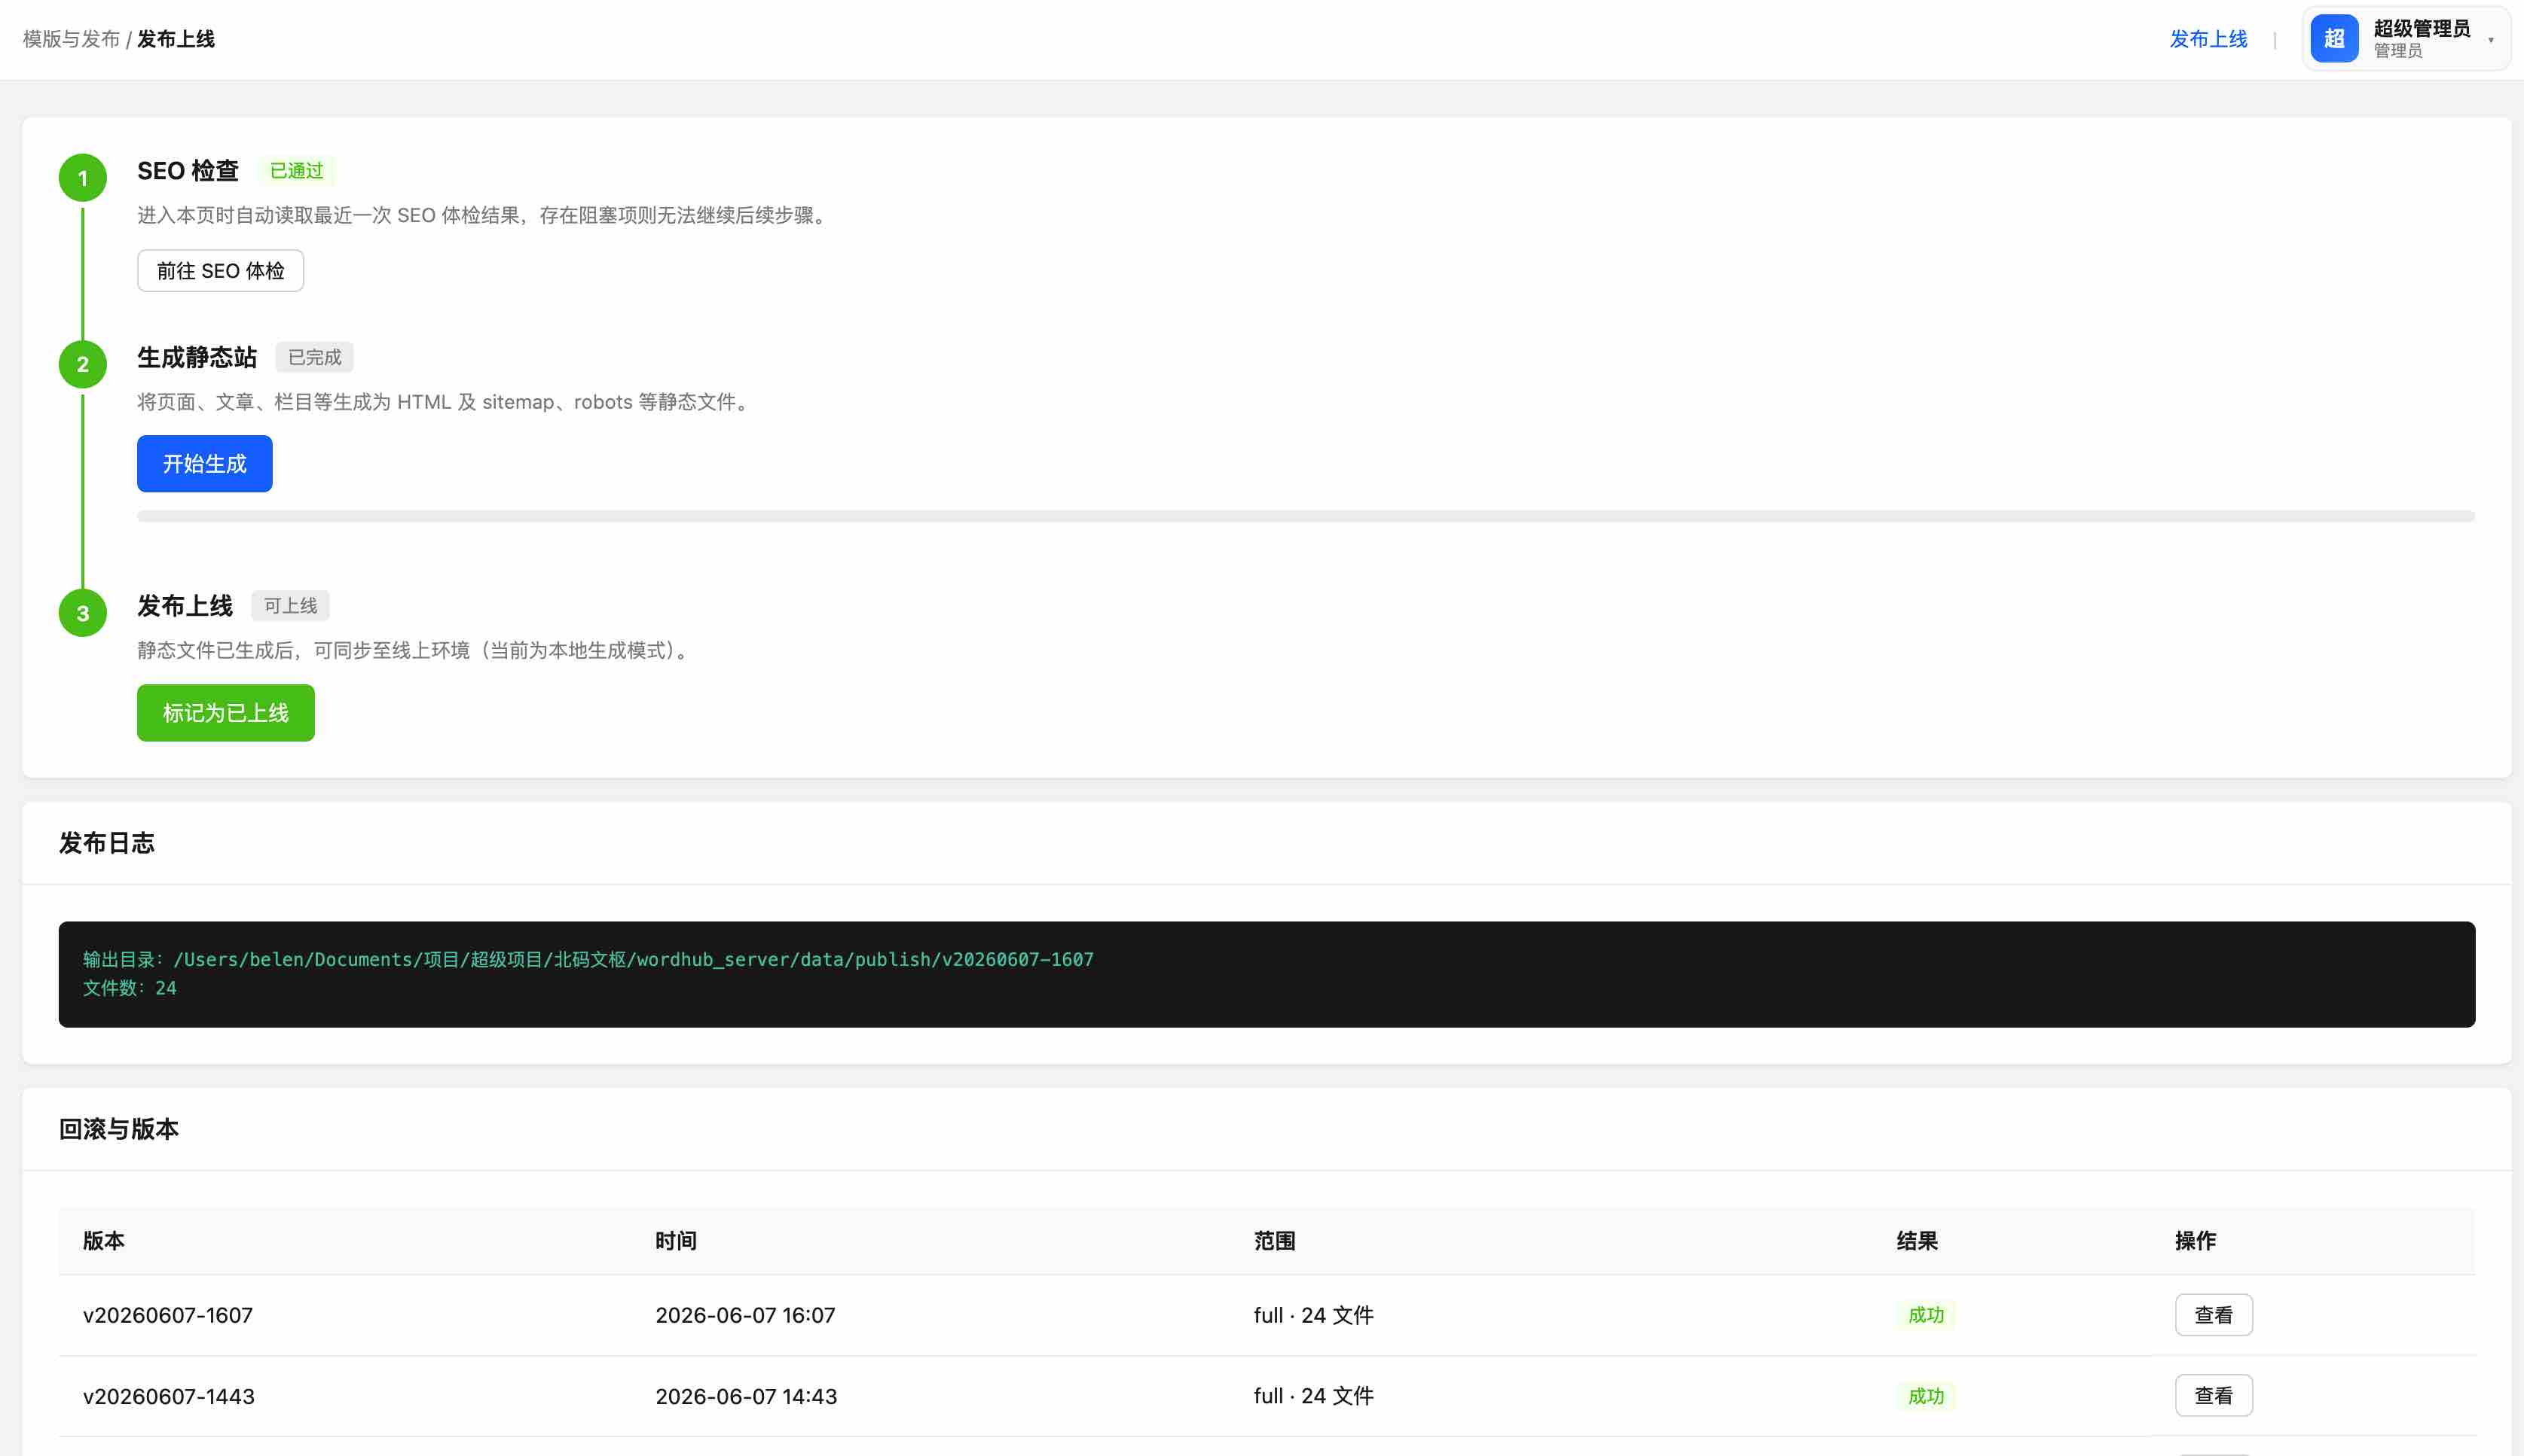Click the step 2 circle icon
The height and width of the screenshot is (1456, 2524).
pos(83,364)
